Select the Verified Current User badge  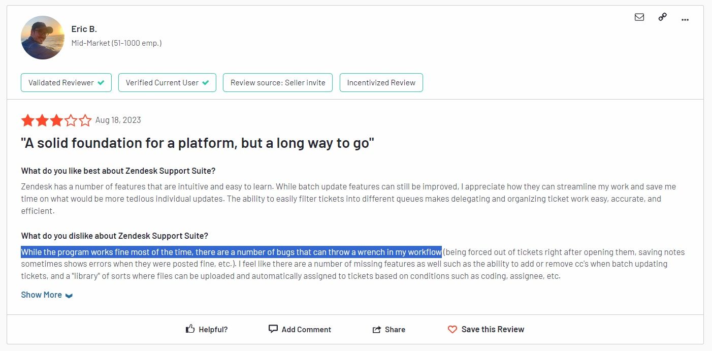click(x=162, y=83)
